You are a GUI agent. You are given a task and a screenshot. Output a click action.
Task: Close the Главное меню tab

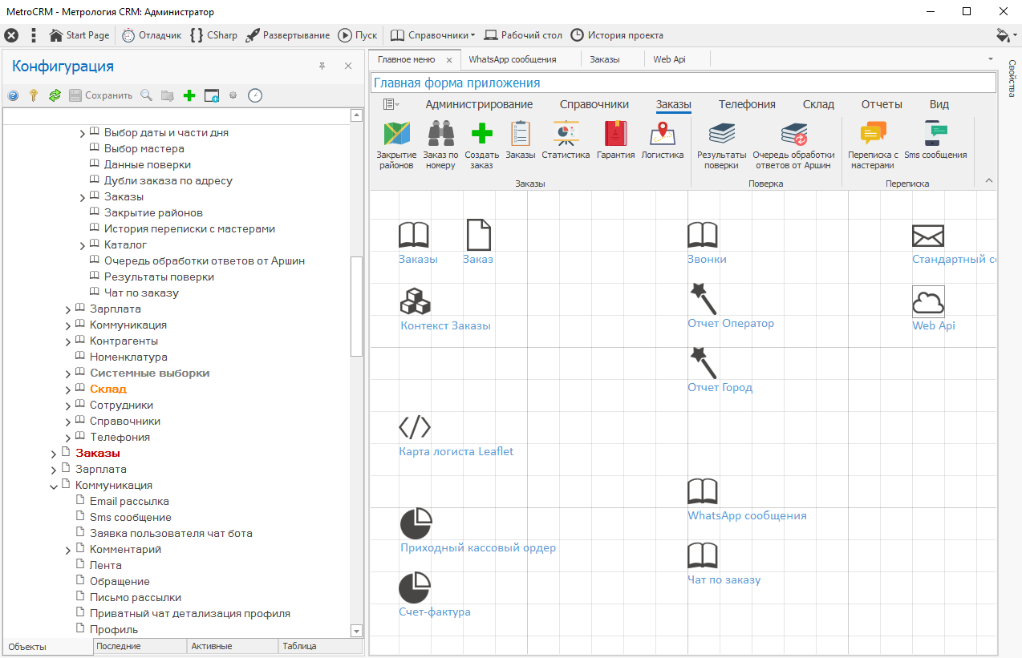pos(449,60)
